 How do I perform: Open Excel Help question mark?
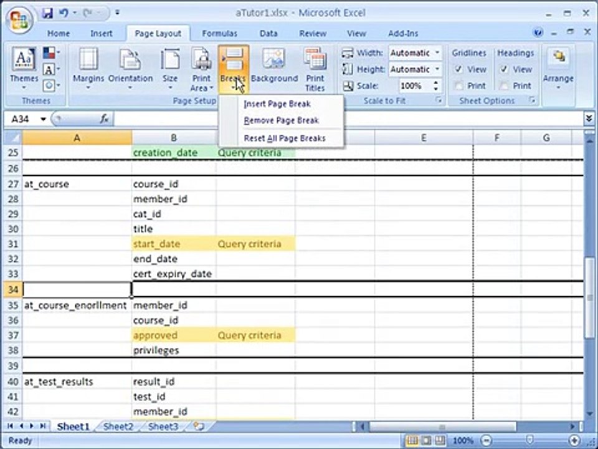tap(538, 33)
